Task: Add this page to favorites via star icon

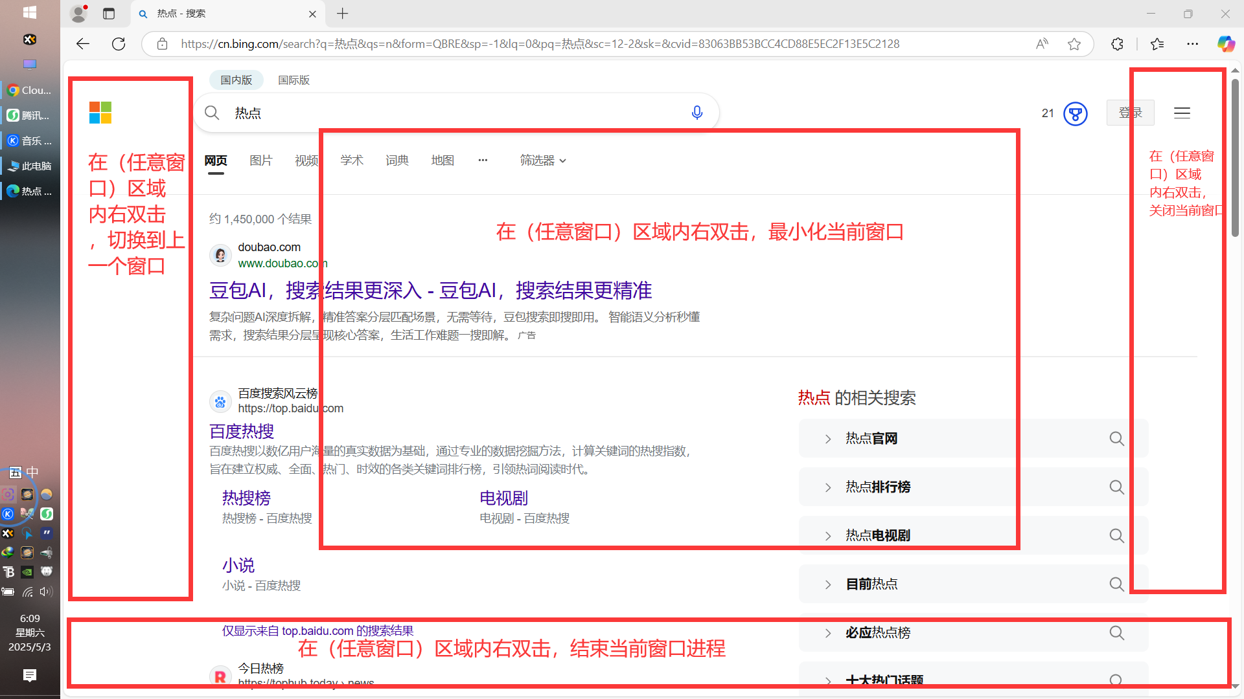Action: [x=1075, y=43]
